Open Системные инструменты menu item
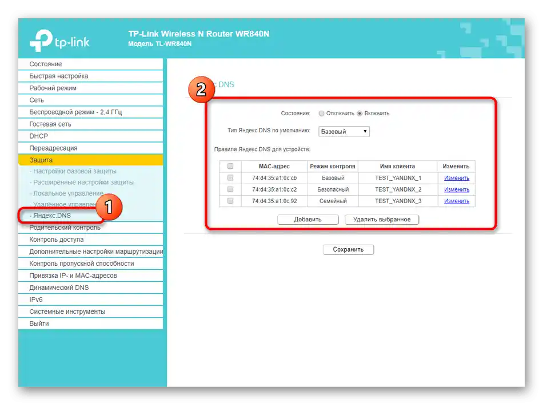Screen dimensions: 543x405 click(90, 311)
